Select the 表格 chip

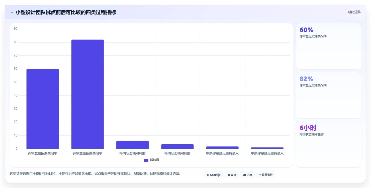coord(232,175)
